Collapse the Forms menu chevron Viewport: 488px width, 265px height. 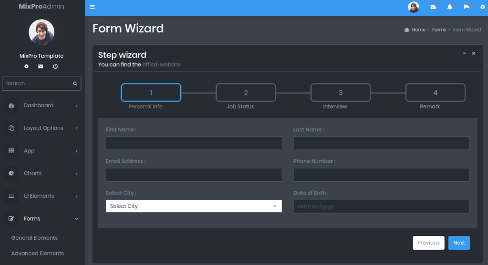77,219
